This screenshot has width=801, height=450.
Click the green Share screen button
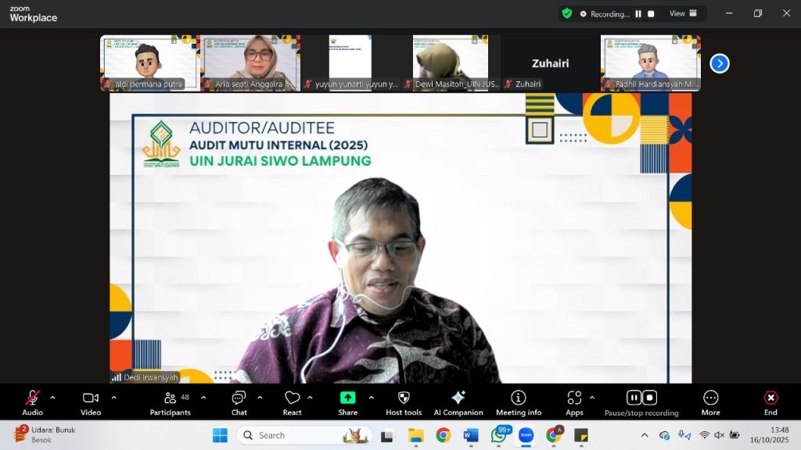pos(347,402)
